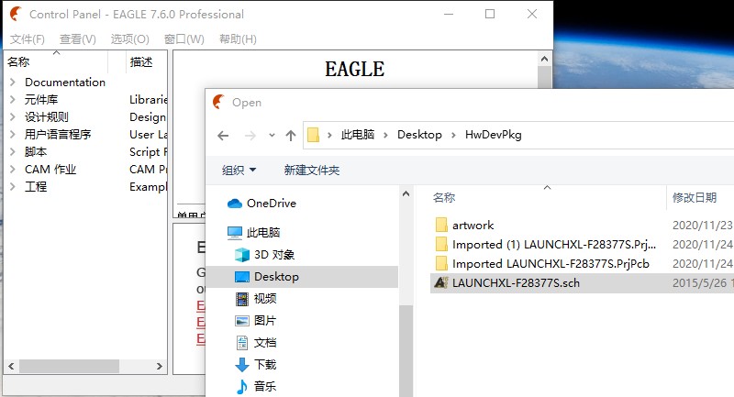The image size is (734, 397).
Task: Select the Documentation item in Control Panel
Action: 65,83
